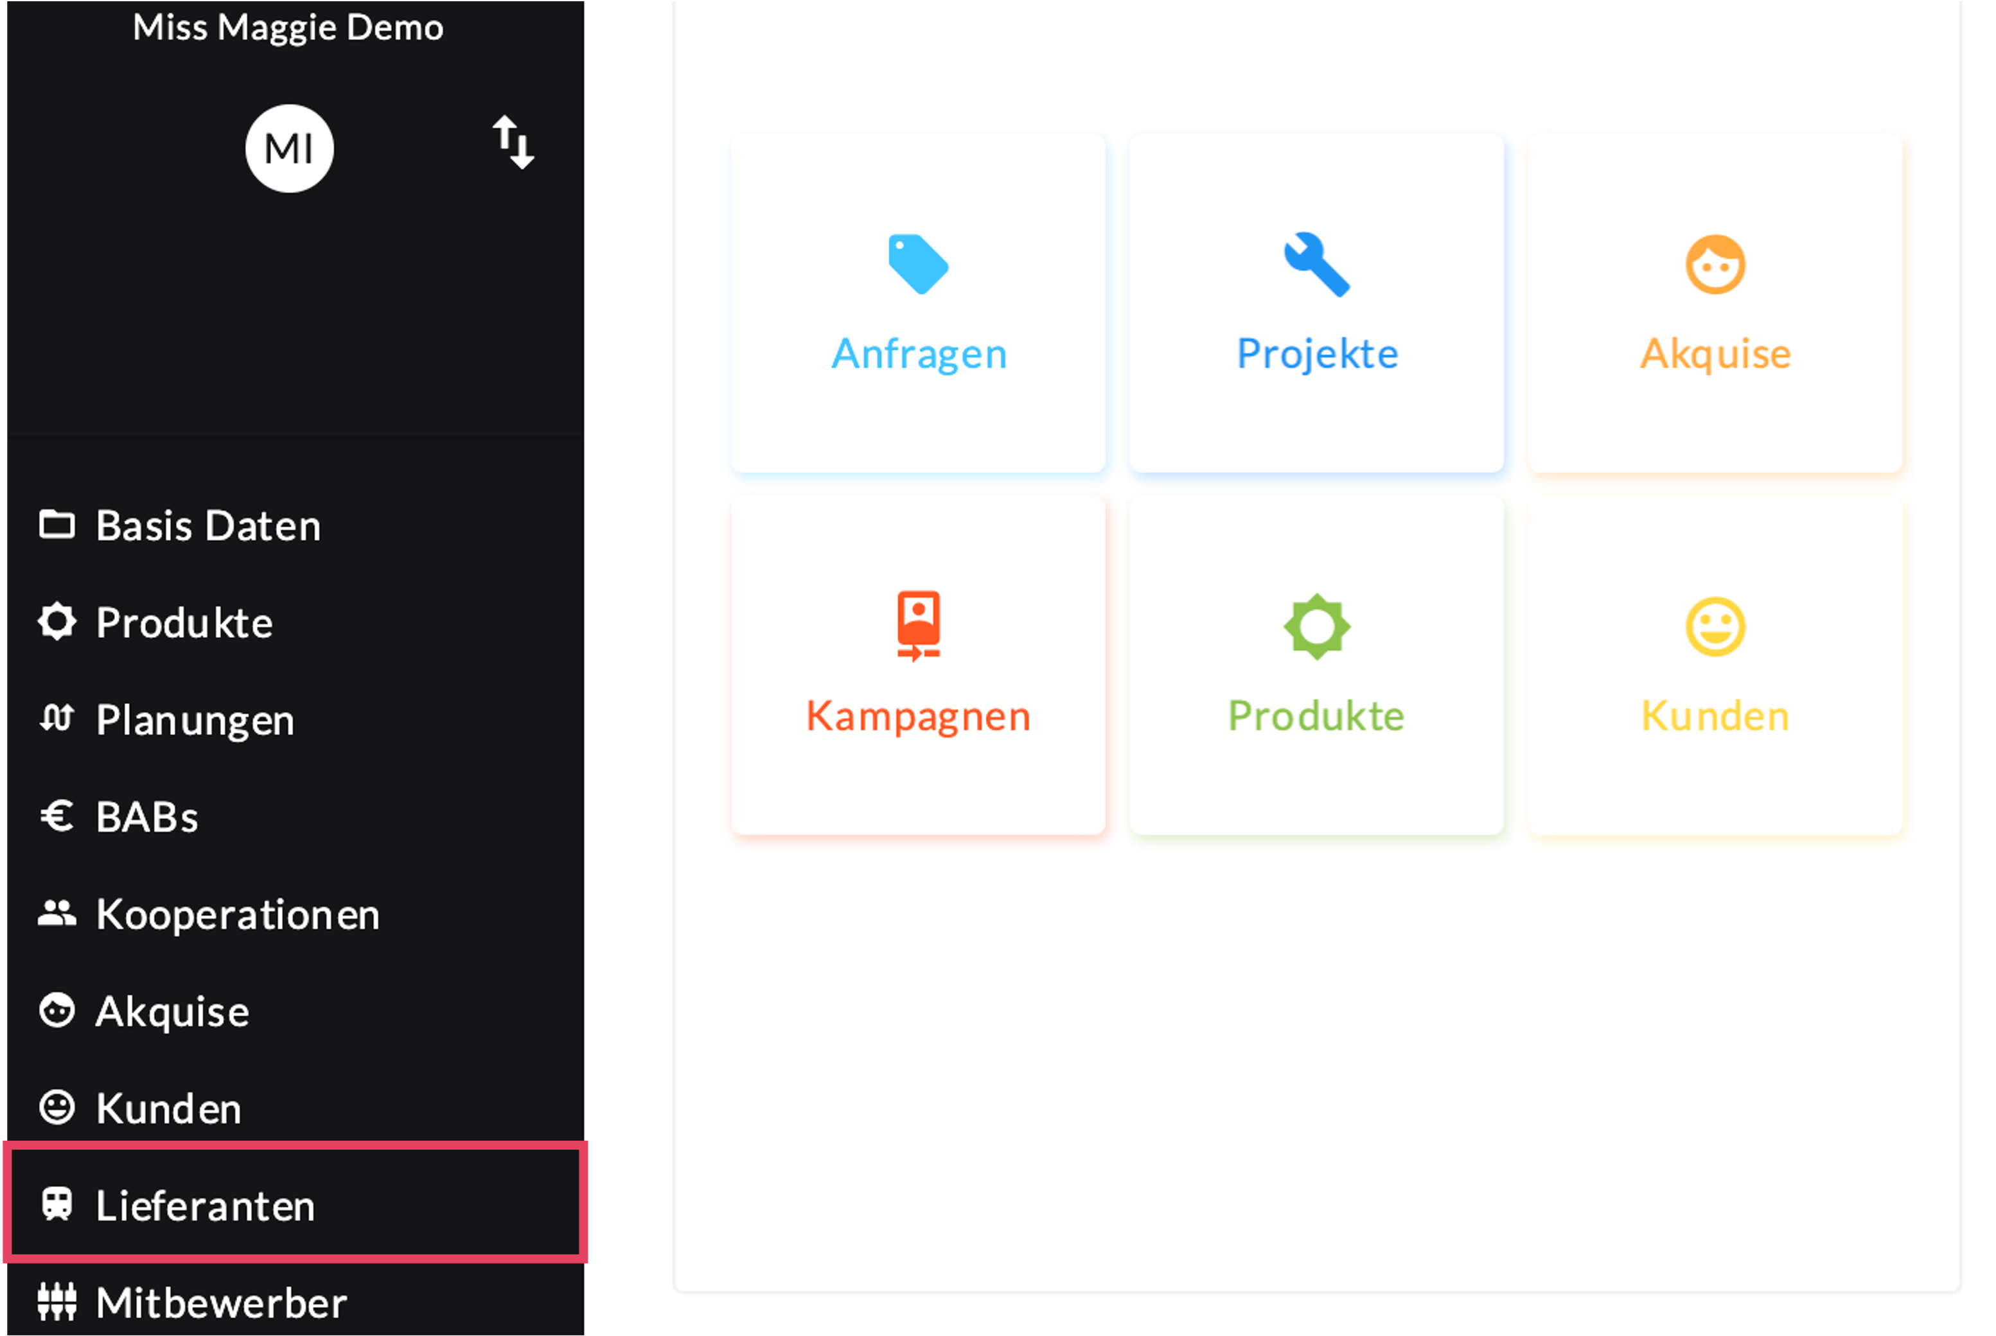
Task: Click the wrench icon on Projekte card
Action: pos(1317,264)
